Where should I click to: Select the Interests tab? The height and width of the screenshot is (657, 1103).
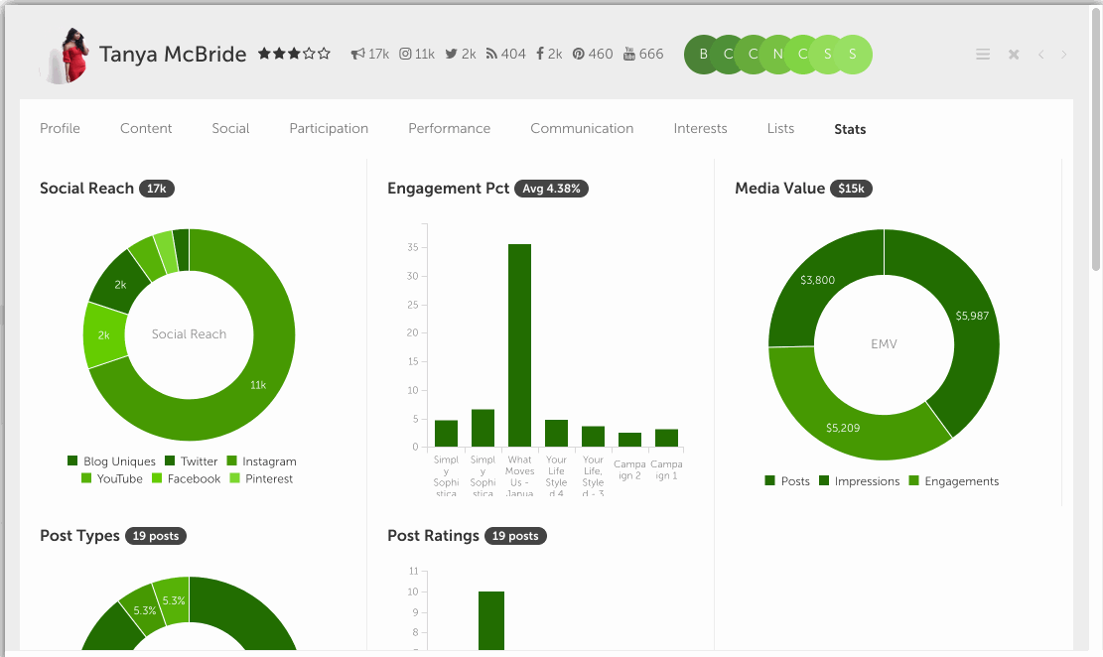(700, 129)
